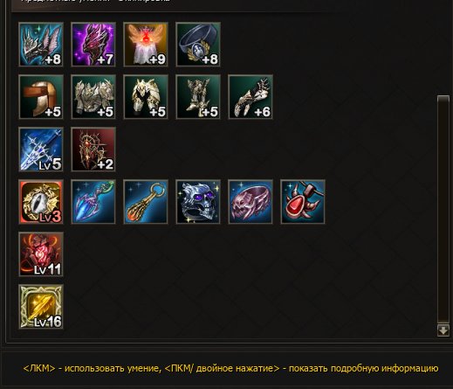Select the bronze helmet +5 icon
The image size is (453, 389).
(41, 97)
